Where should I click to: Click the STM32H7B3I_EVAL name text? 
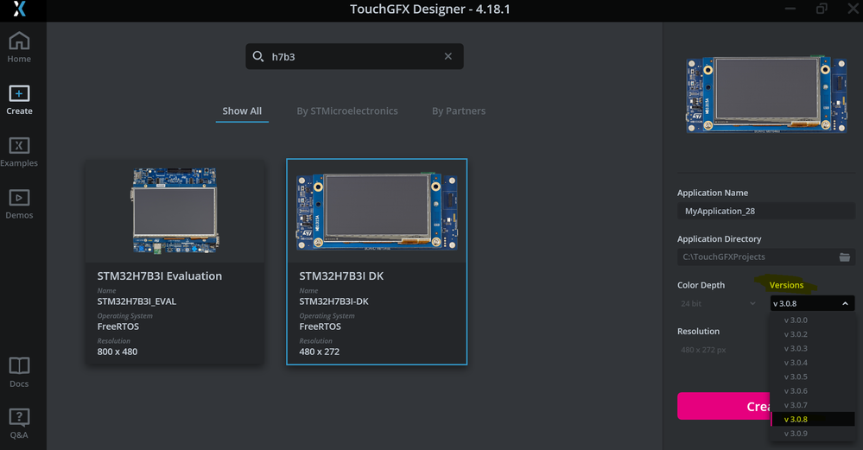[136, 301]
